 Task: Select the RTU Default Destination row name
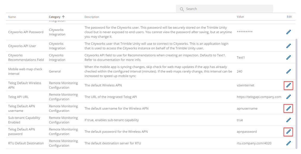pos(26,143)
